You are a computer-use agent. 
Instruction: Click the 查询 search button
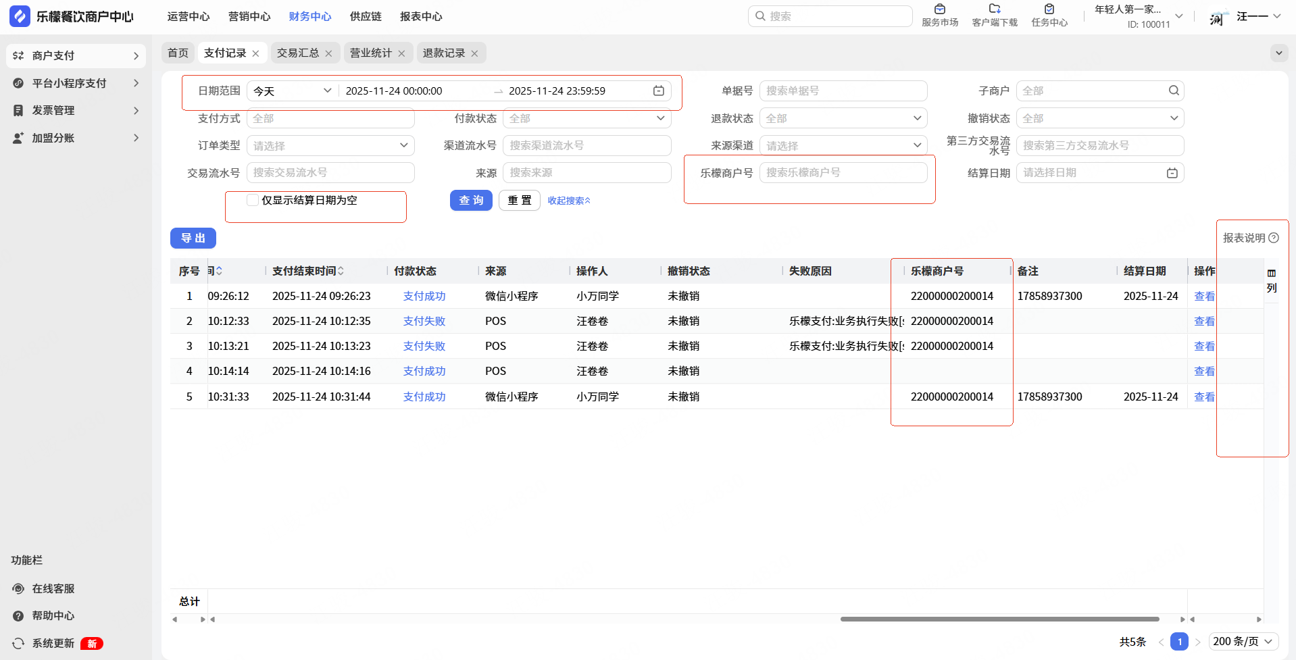coord(471,201)
